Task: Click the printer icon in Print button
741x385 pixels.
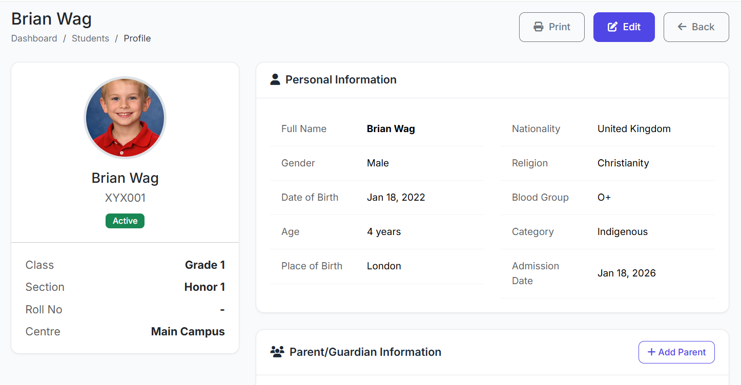Action: tap(538, 27)
